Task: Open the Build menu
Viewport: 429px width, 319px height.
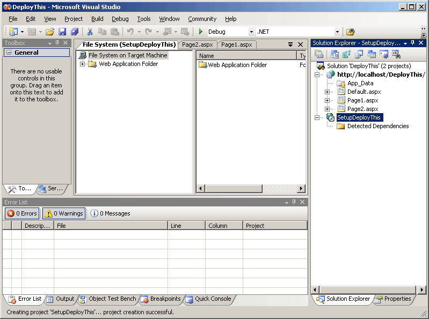Action: pos(97,19)
